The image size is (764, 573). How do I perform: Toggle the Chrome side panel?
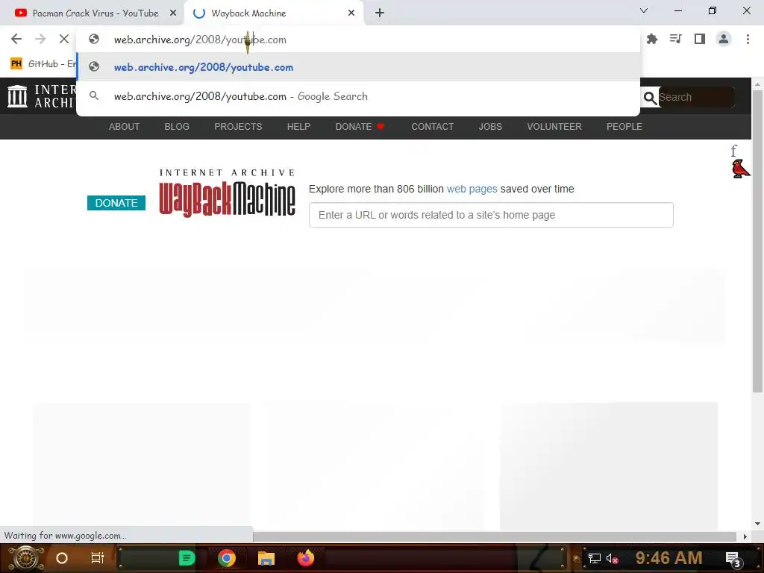click(x=700, y=39)
